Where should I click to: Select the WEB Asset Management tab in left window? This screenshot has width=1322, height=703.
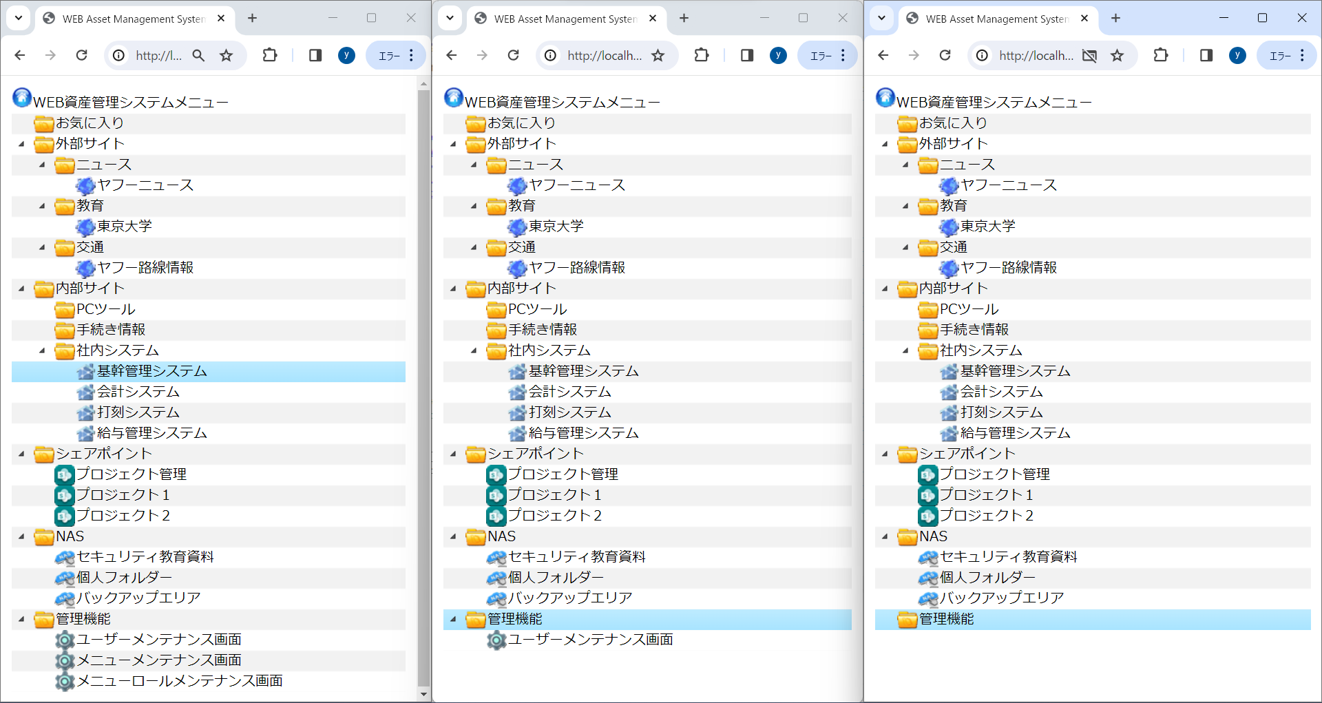click(134, 19)
